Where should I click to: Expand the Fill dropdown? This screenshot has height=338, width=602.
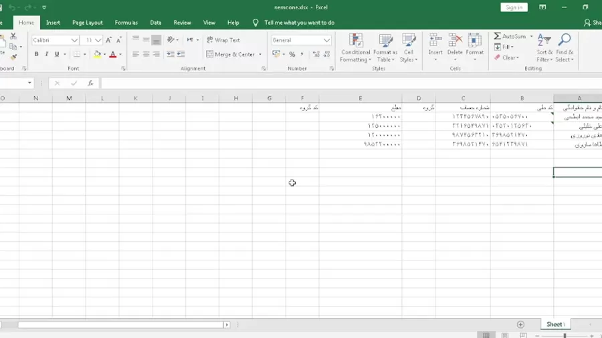(x=512, y=47)
